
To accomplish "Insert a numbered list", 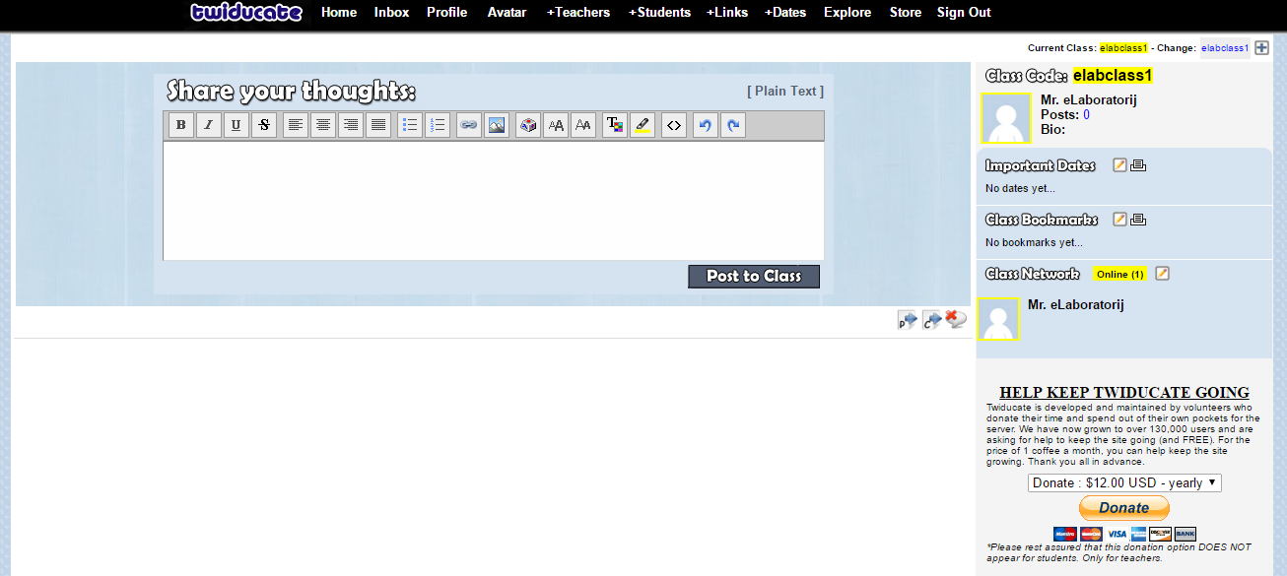I will pyautogui.click(x=438, y=125).
